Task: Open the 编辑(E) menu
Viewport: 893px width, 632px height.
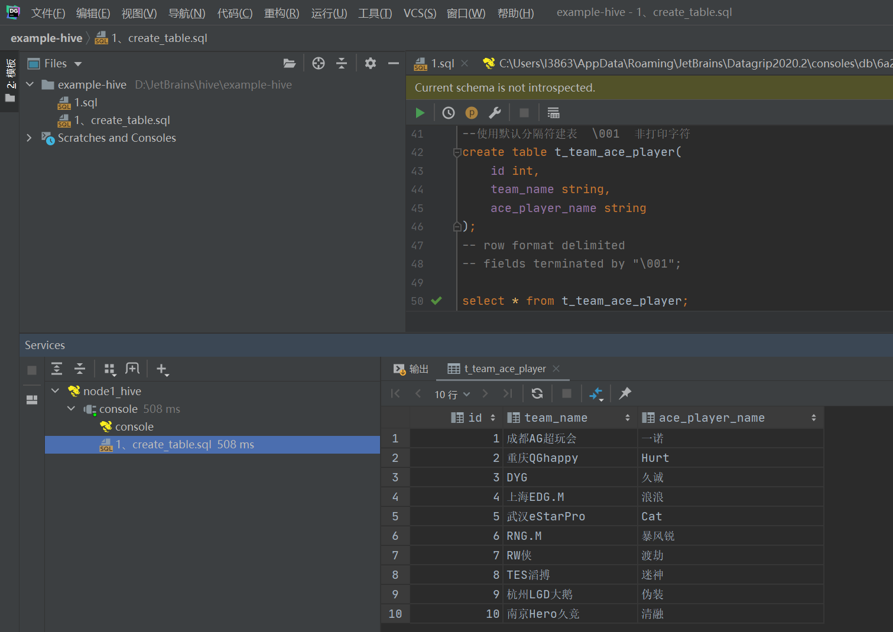Action: click(93, 13)
